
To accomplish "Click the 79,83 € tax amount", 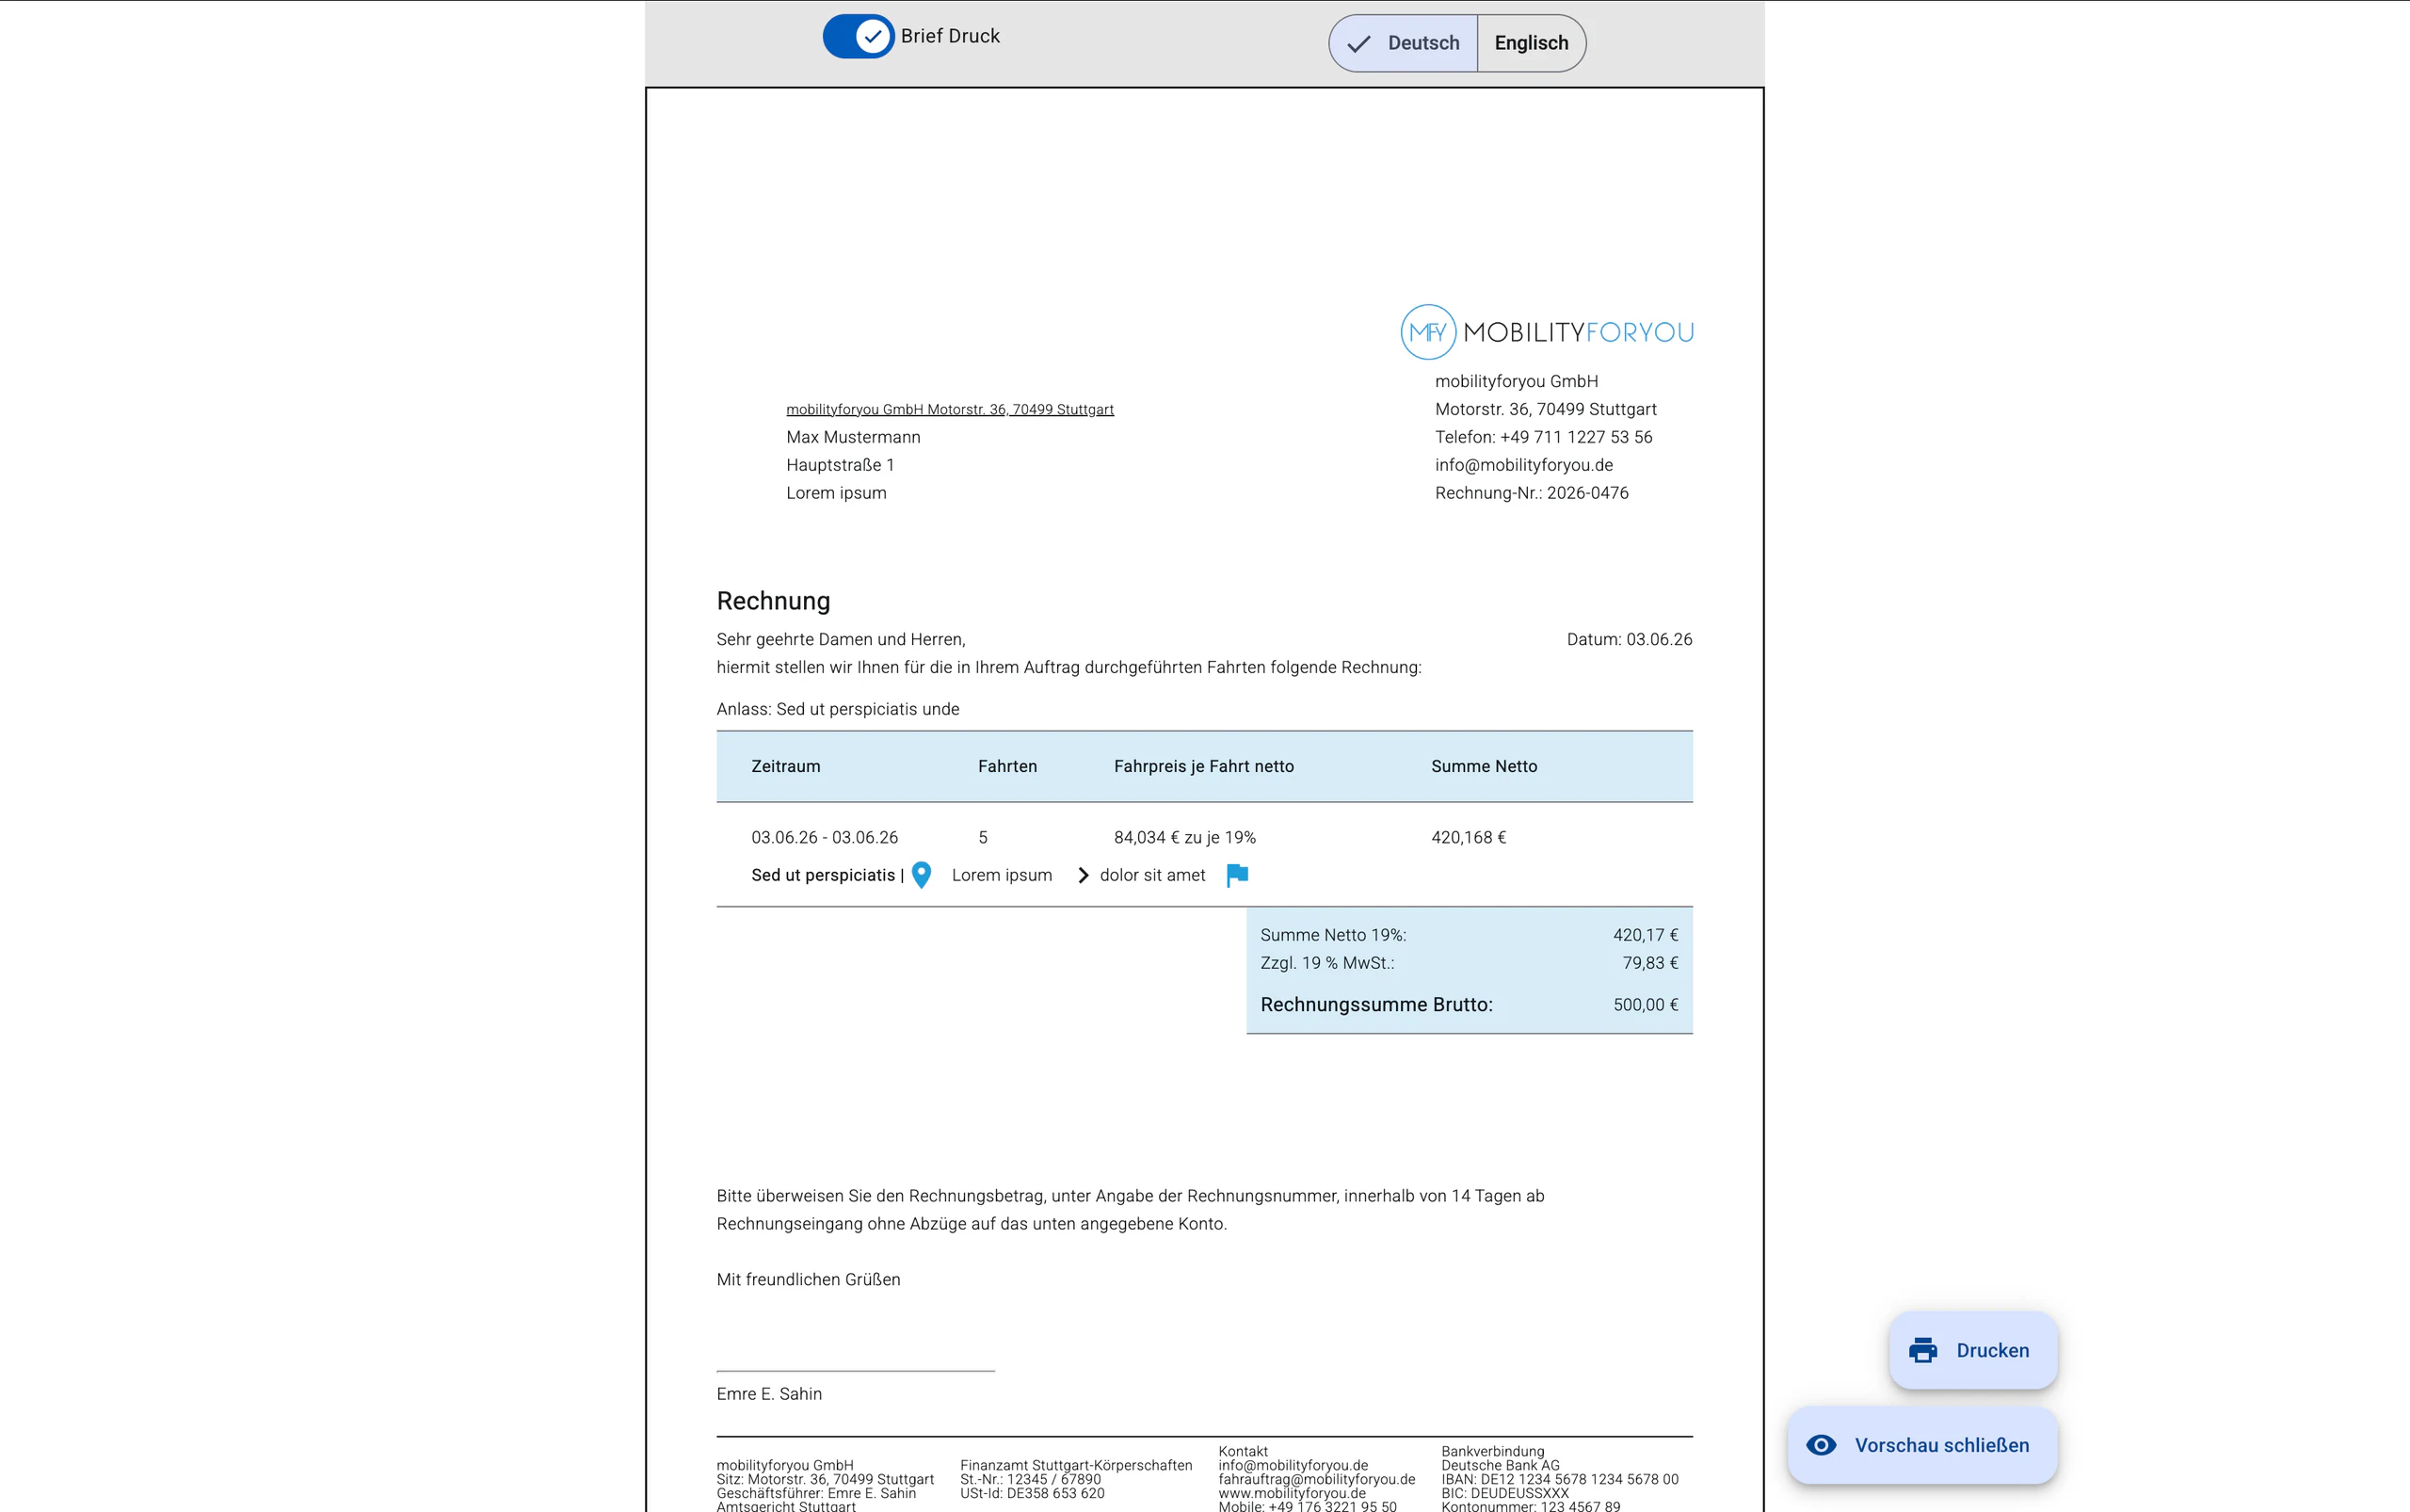I will click(x=1650, y=963).
